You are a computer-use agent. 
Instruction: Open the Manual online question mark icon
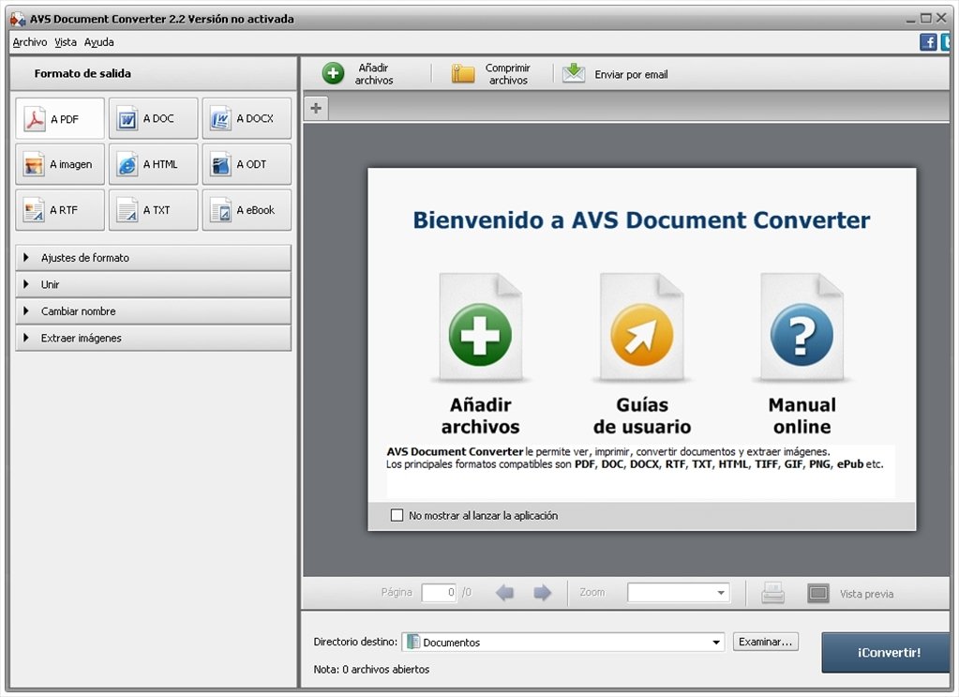pyautogui.click(x=802, y=334)
